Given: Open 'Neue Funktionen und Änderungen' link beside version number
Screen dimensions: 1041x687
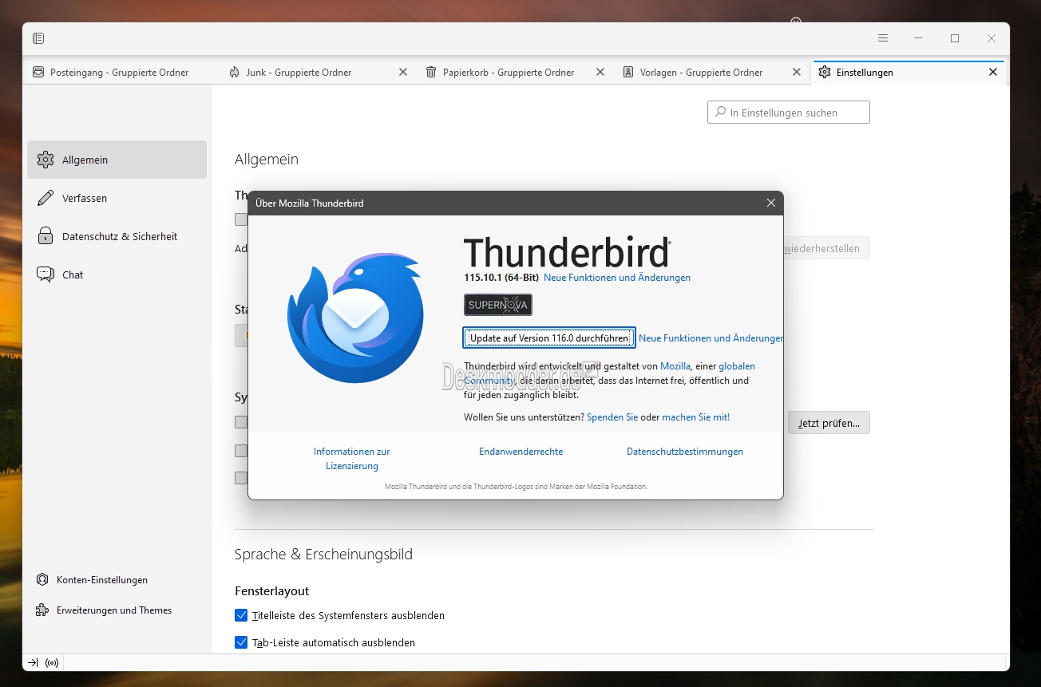Looking at the screenshot, I should 617,278.
